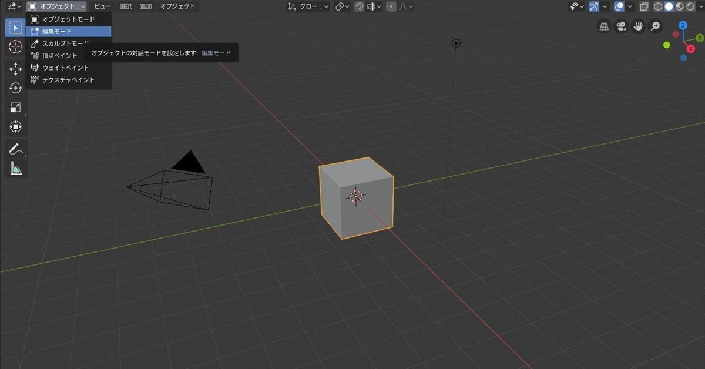Open the ビュー menu
The image size is (705, 369).
pyautogui.click(x=102, y=6)
